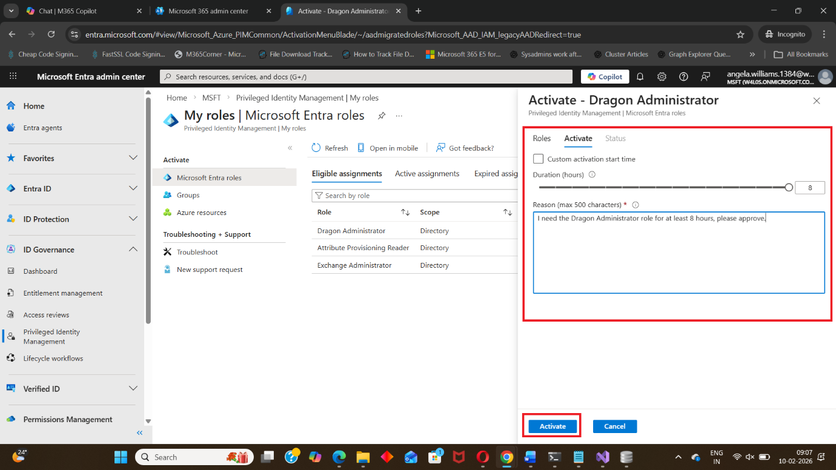Click the Duration hours slider handle
Screen dimensions: 836x470
(x=788, y=188)
